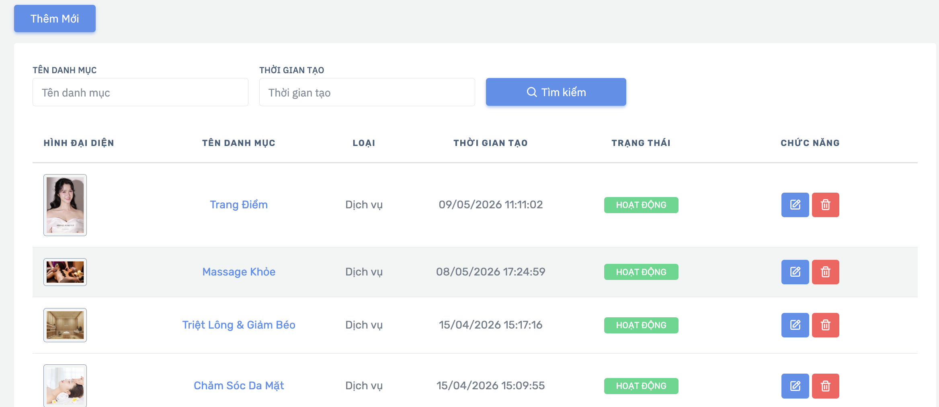Viewport: 939px width, 407px height.
Task: Click the Massage Khỏe Hoạt Động badge
Action: coord(641,272)
